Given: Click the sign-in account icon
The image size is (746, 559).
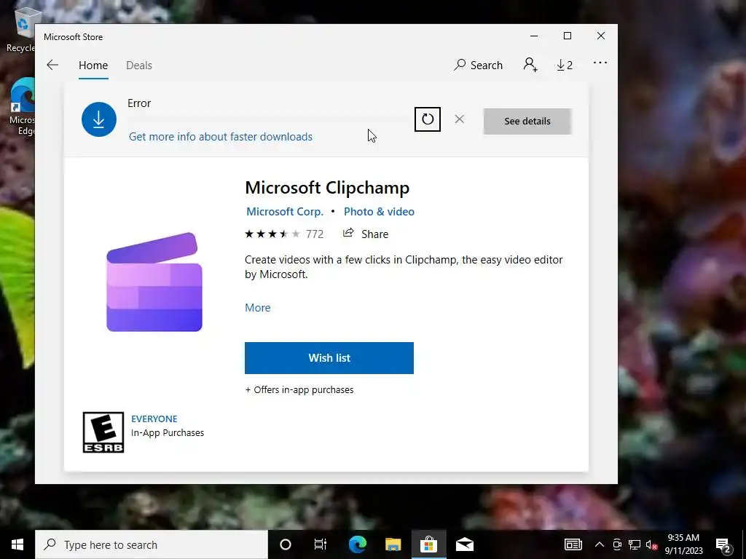Looking at the screenshot, I should [x=530, y=65].
